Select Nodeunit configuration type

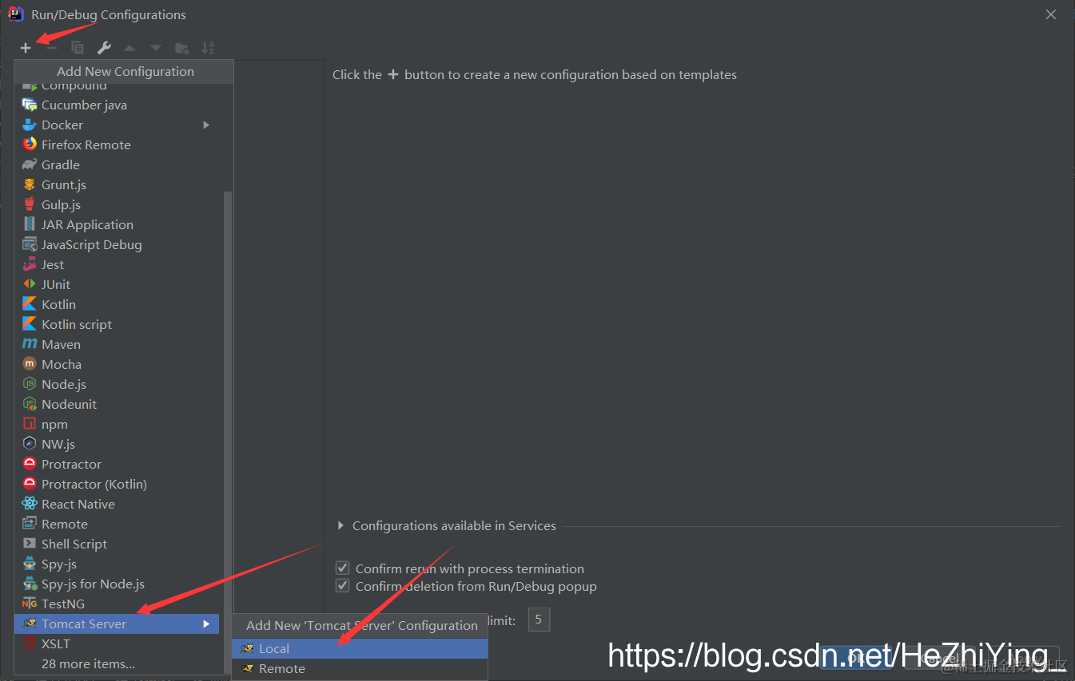tap(117, 404)
